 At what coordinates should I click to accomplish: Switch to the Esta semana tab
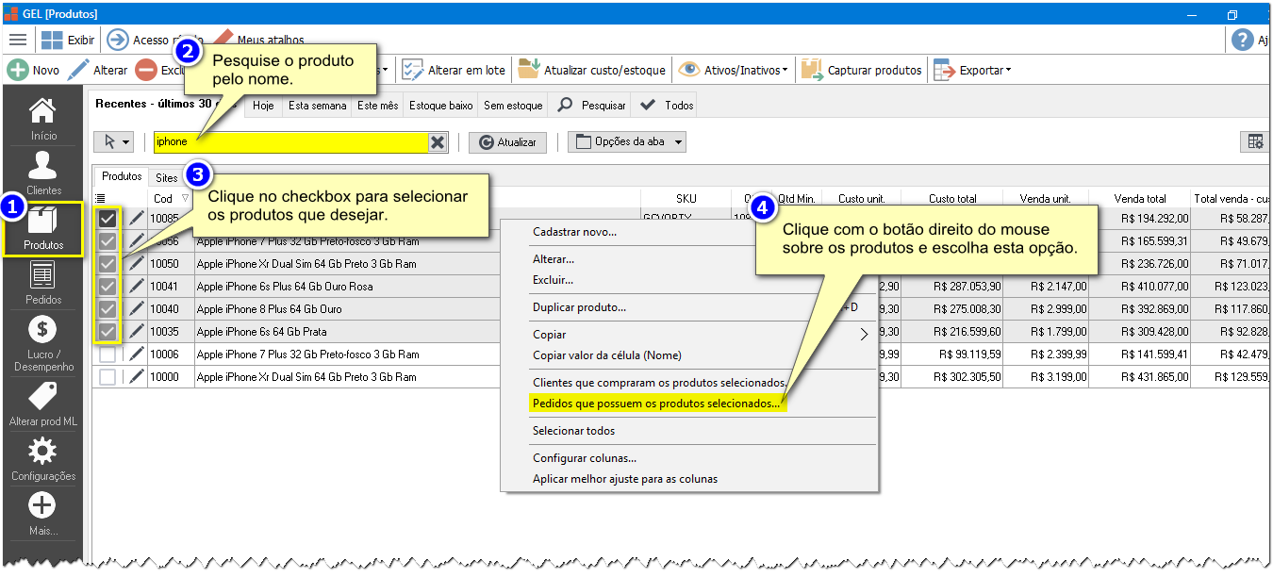point(317,106)
